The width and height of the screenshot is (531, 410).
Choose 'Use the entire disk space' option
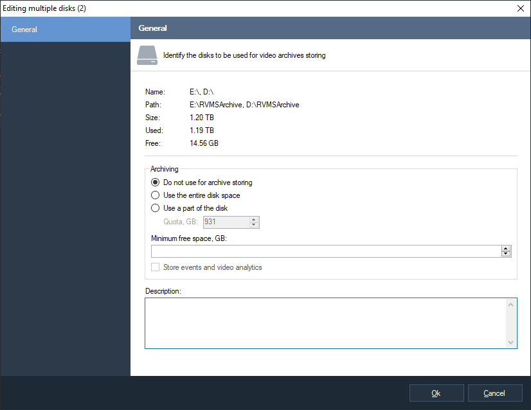(x=155, y=195)
